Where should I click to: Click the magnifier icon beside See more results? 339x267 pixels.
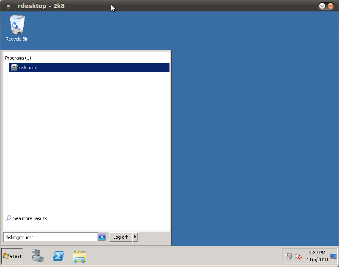tap(8, 218)
